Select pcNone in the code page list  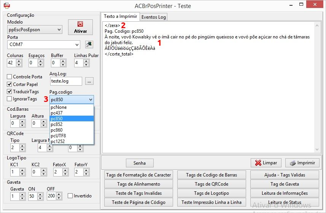click(72, 107)
